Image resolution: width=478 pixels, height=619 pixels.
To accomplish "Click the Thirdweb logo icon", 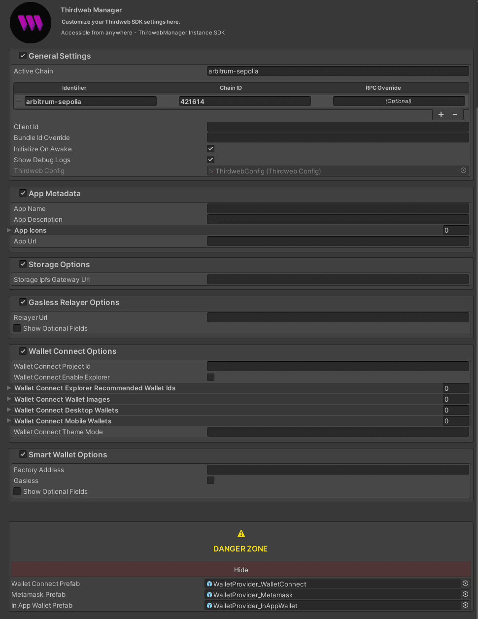I will (x=31, y=23).
